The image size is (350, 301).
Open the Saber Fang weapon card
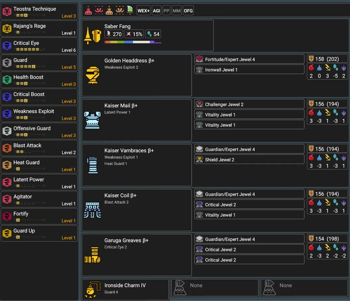[148, 35]
